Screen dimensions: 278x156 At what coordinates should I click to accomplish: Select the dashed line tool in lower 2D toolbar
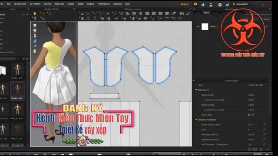tap(167, 18)
